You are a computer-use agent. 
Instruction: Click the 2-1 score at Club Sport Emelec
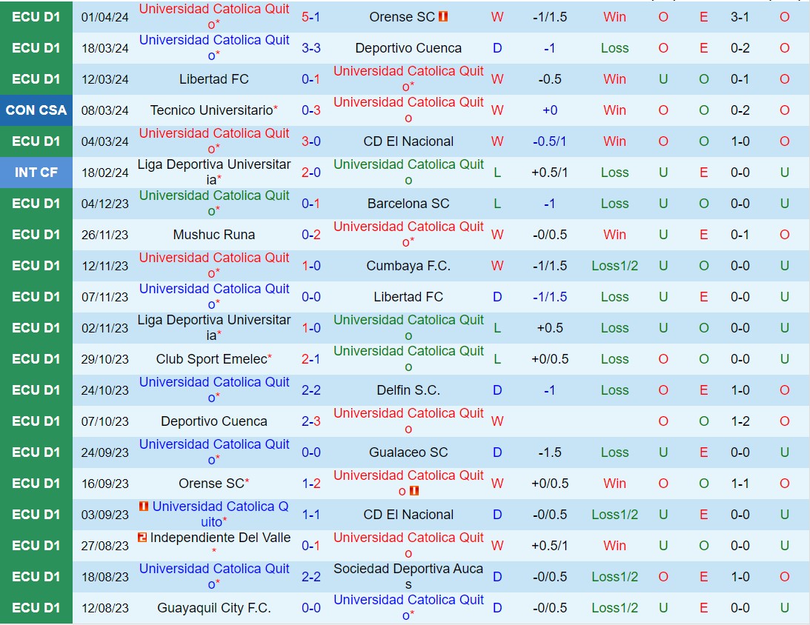(x=311, y=359)
